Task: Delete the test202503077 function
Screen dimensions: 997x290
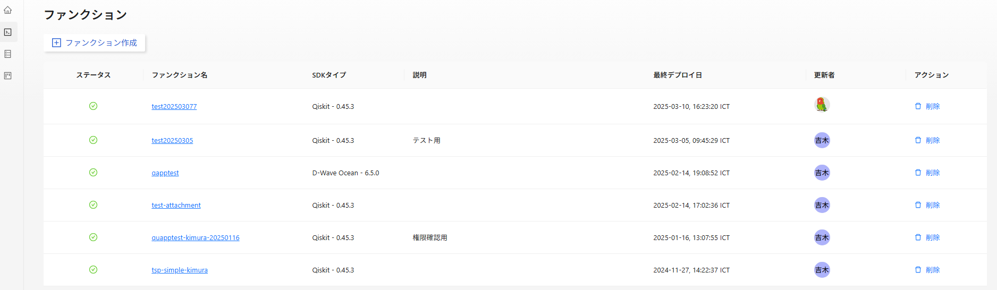Action: pyautogui.click(x=927, y=106)
